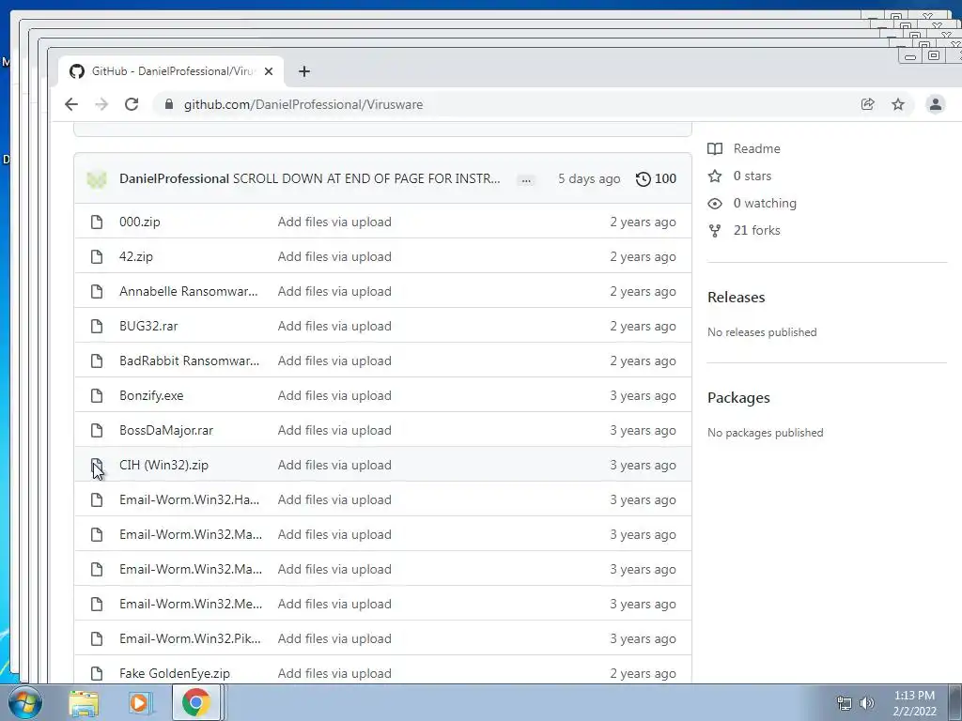This screenshot has height=721, width=962.
Task: Click file icon beside Email-Worm.Win32.Me...
Action: click(x=97, y=604)
